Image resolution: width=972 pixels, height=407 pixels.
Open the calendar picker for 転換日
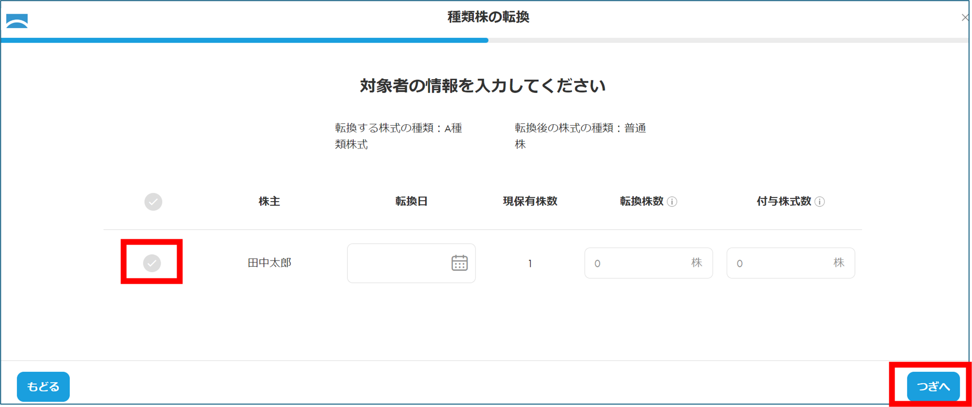click(459, 263)
